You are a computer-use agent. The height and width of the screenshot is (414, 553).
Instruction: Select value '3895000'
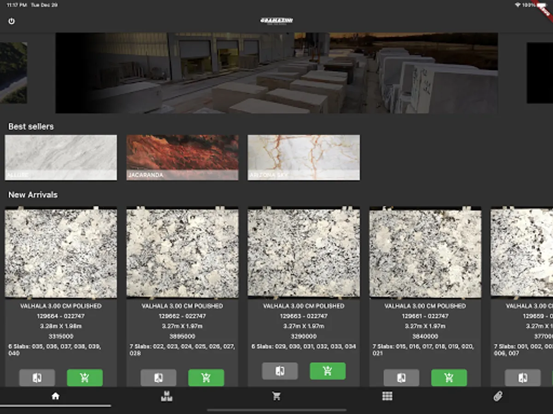[x=182, y=336]
